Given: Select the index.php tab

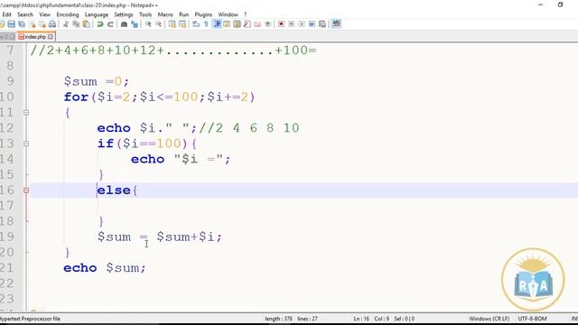Looking at the screenshot, I should click(x=35, y=37).
